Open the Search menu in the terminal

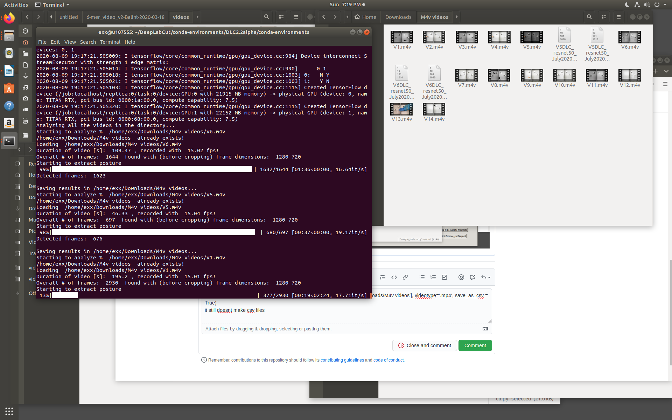pyautogui.click(x=88, y=42)
